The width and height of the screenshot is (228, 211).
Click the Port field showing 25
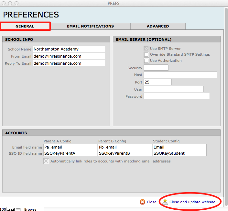point(157,82)
